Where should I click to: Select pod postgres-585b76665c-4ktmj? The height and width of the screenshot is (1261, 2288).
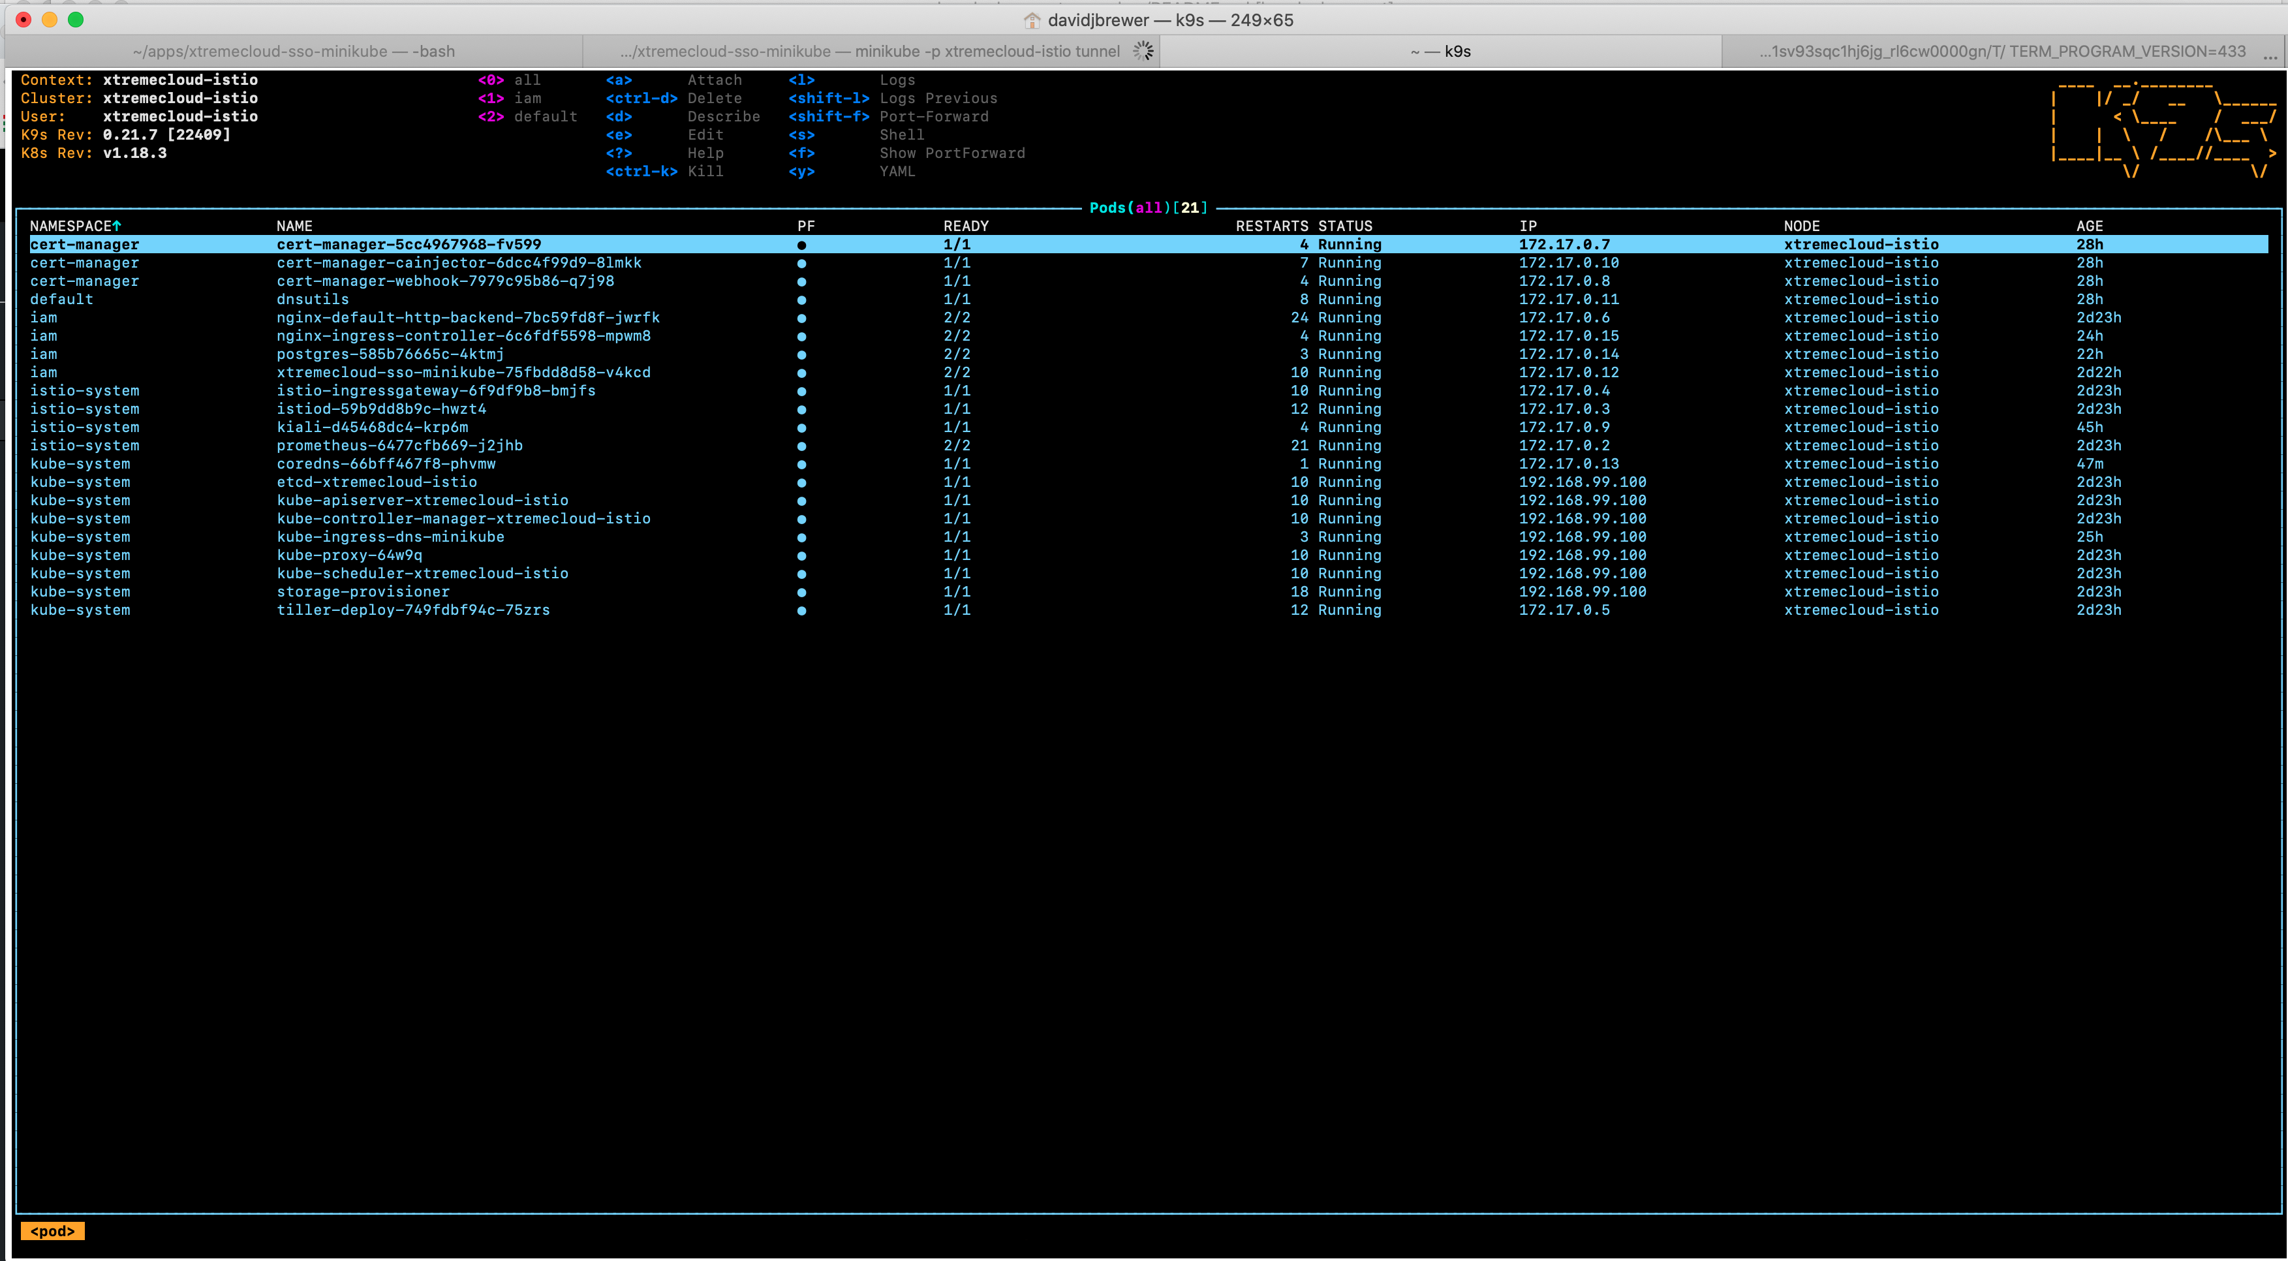pos(1149,354)
